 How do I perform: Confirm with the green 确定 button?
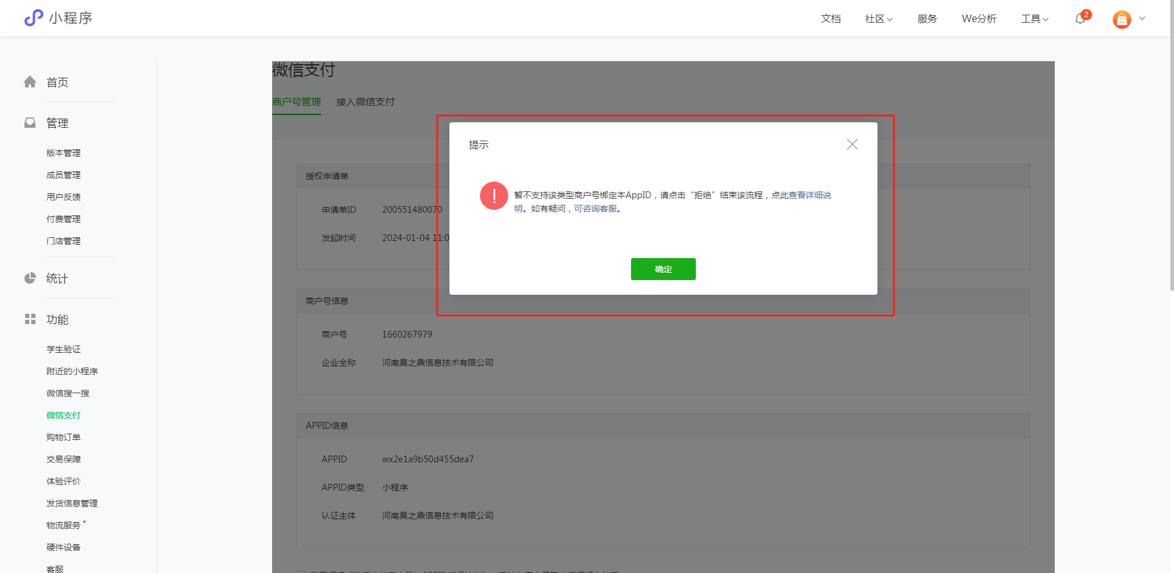click(x=663, y=269)
